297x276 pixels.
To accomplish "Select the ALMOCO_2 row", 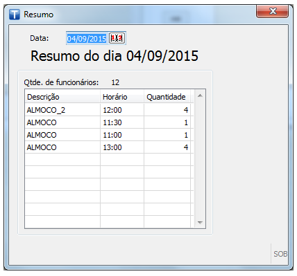I will click(x=109, y=110).
